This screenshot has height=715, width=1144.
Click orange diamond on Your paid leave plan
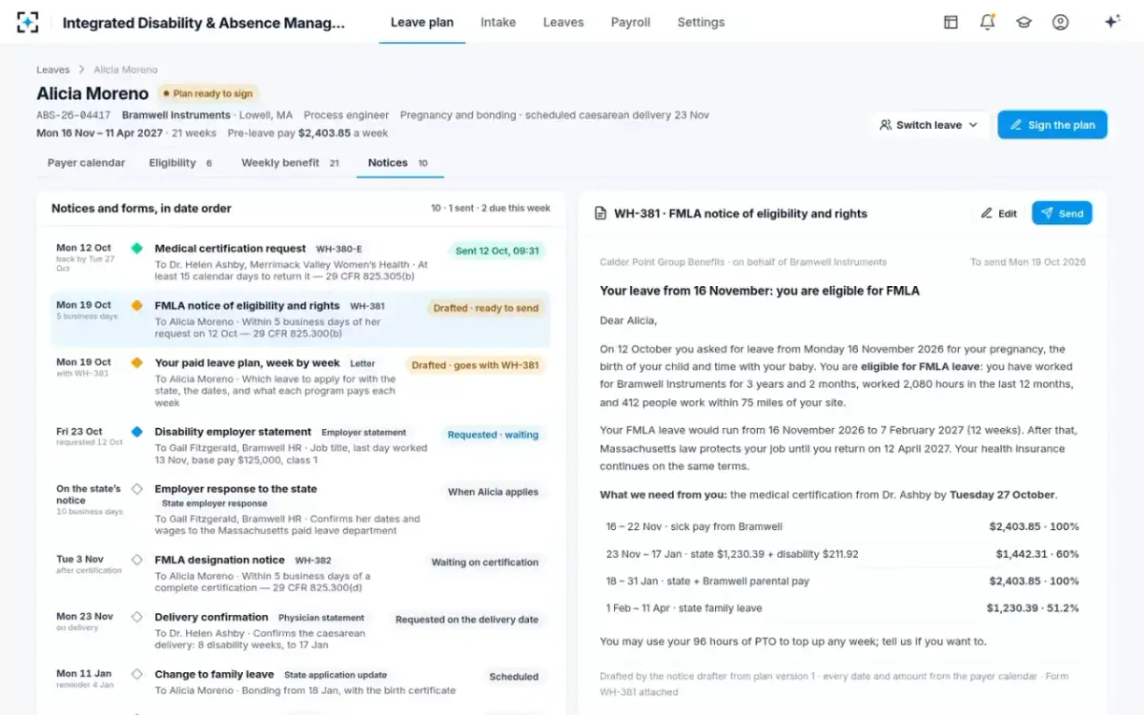(136, 363)
